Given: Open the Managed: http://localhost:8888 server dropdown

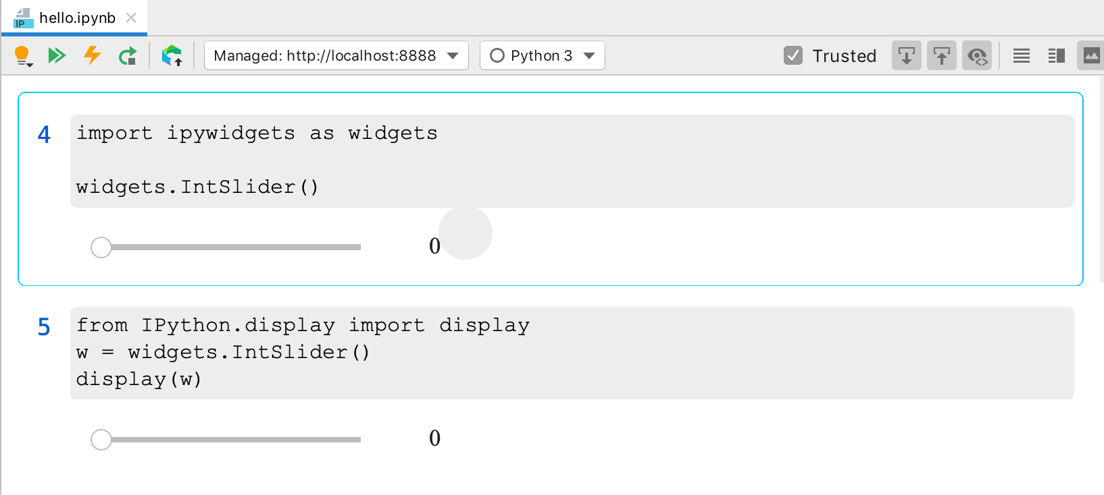Looking at the screenshot, I should [x=336, y=55].
